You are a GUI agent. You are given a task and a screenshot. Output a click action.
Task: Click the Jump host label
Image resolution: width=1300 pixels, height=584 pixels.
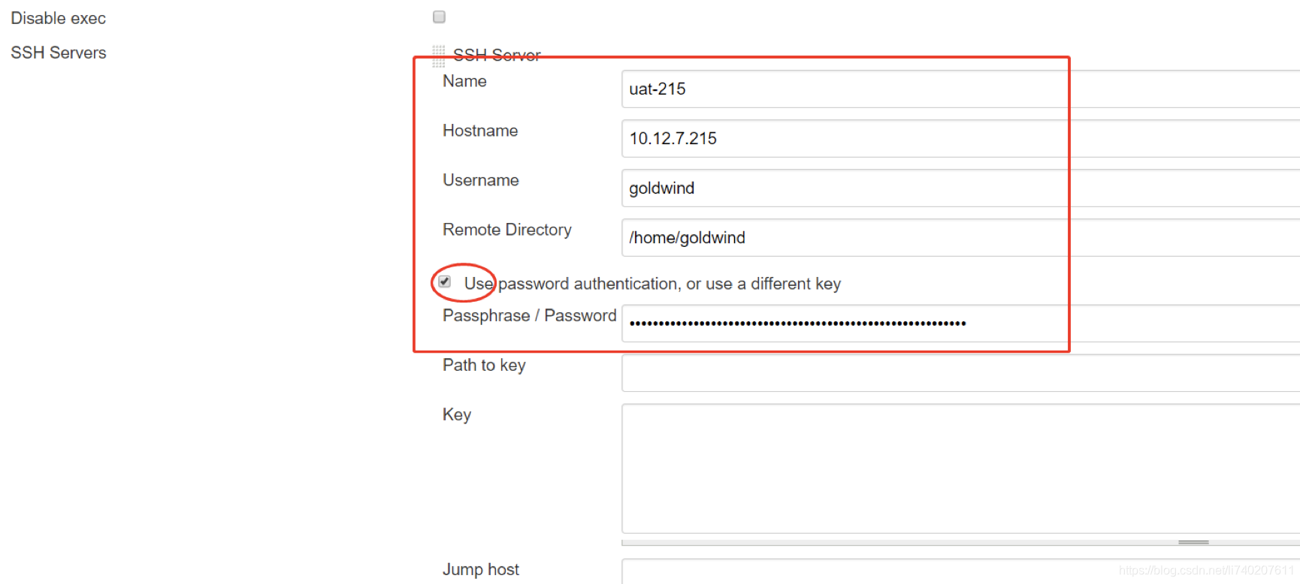coord(481,570)
